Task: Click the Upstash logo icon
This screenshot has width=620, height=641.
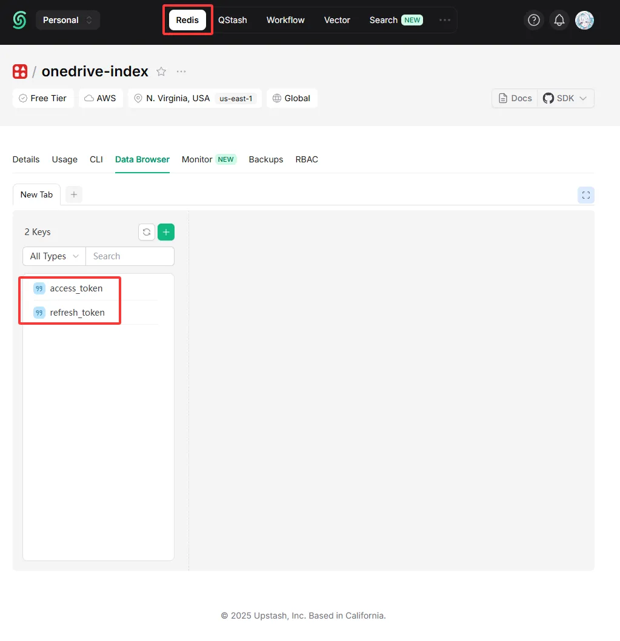Action: [x=19, y=20]
